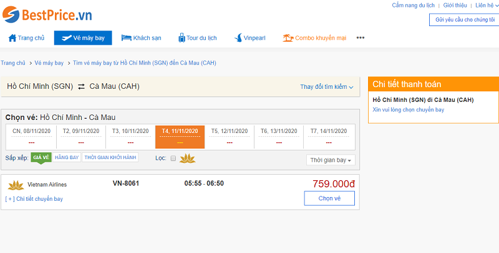The image size is (499, 253).
Task: Click Vé máy bay breadcrumb link
Action: [49, 63]
